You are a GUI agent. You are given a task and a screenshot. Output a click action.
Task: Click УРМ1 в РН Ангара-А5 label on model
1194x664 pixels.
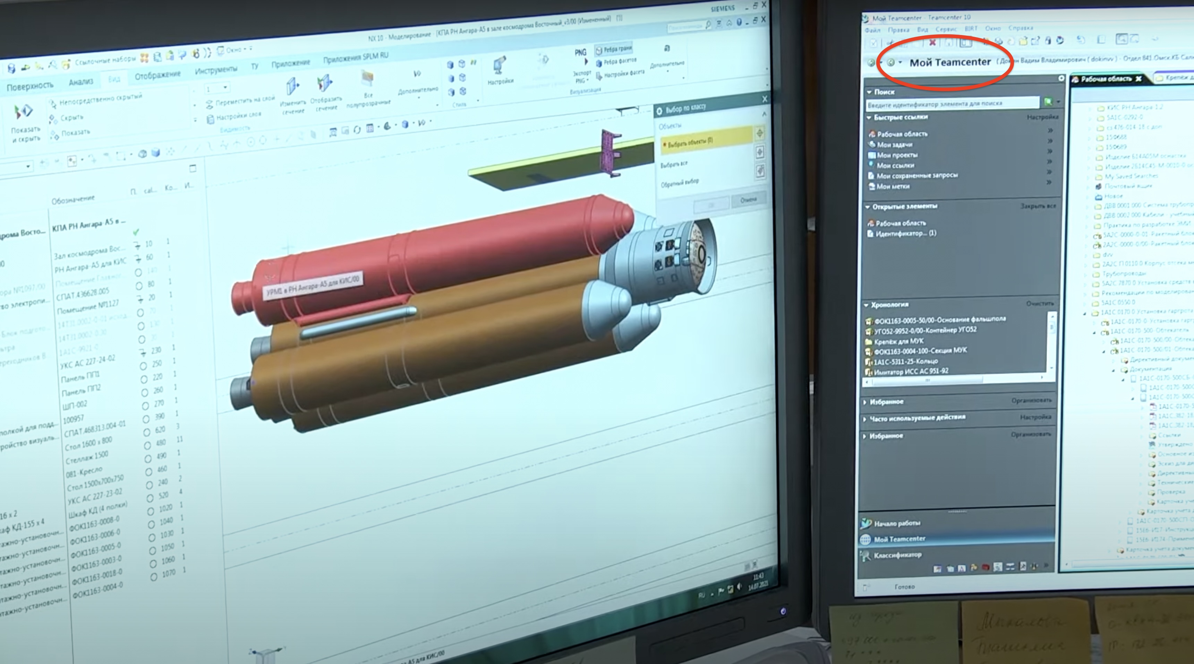pyautogui.click(x=313, y=285)
